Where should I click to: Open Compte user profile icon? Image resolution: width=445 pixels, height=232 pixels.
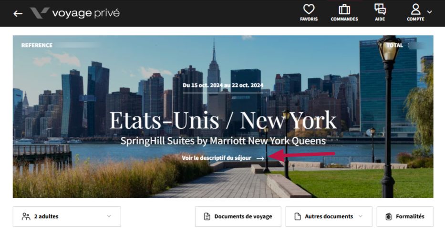415,9
